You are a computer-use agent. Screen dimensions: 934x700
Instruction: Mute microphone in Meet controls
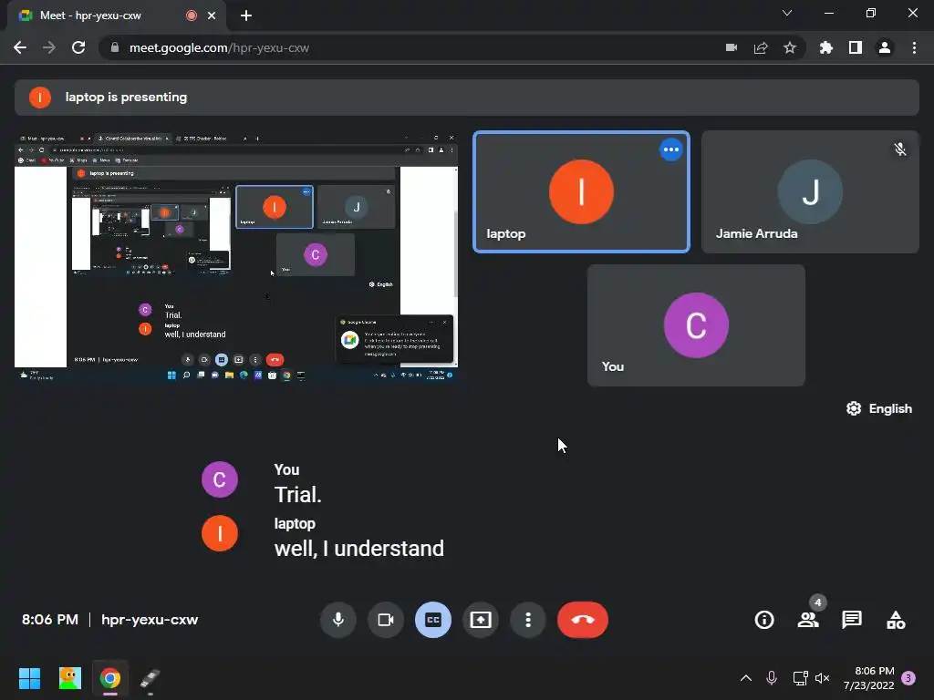point(337,620)
